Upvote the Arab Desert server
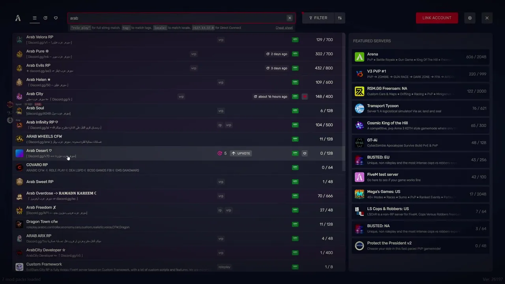 241,153
